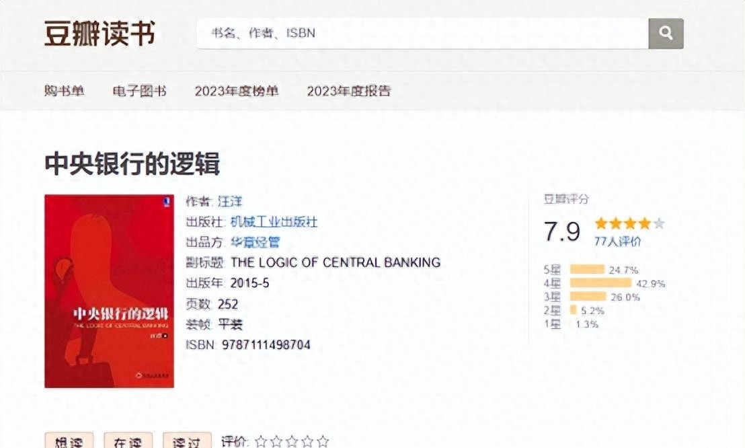This screenshot has width=745, height=448.
Task: Open 电子图书 navigation item
Action: tap(139, 90)
